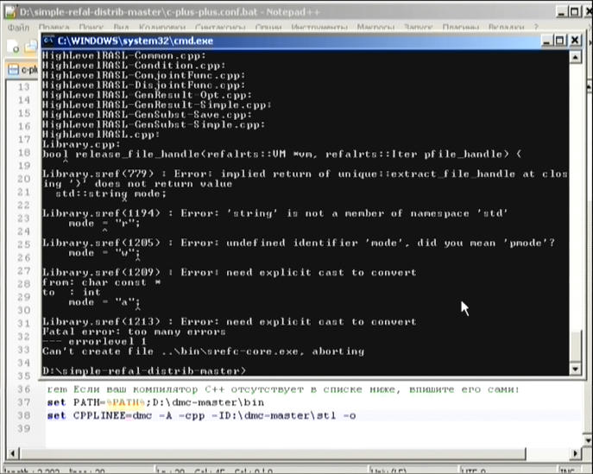
Task: Click line number 25 in Notepad++ margin
Action: click(23, 244)
